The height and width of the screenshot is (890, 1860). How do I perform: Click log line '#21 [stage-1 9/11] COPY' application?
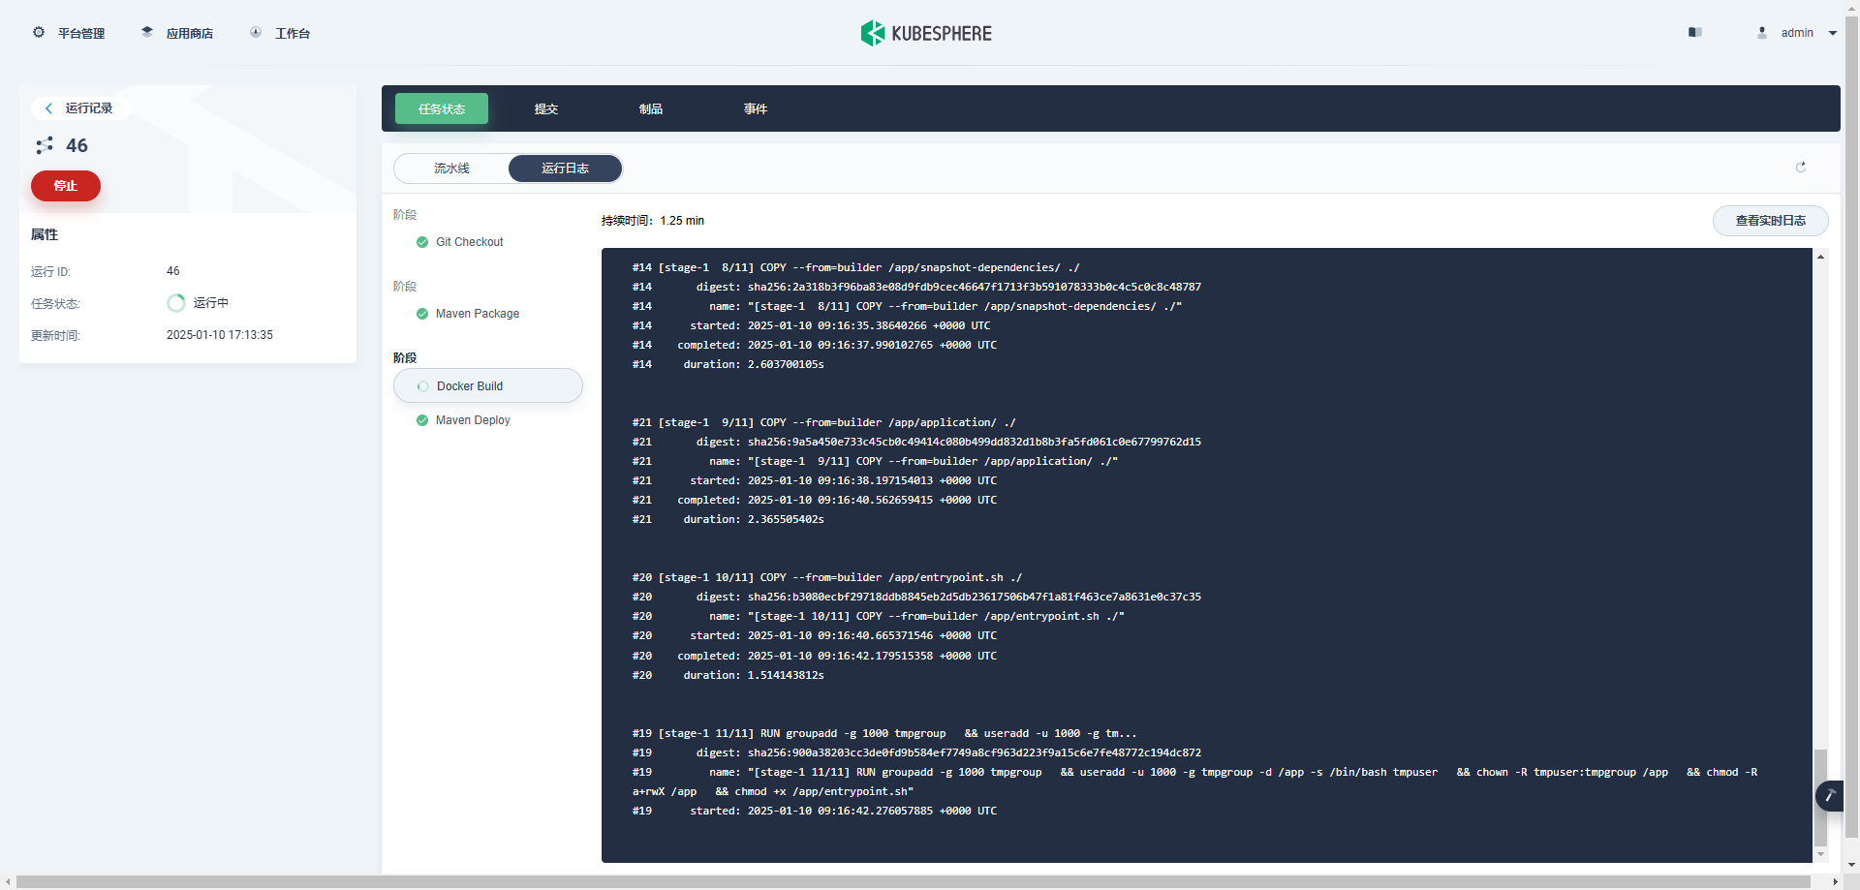[824, 422]
